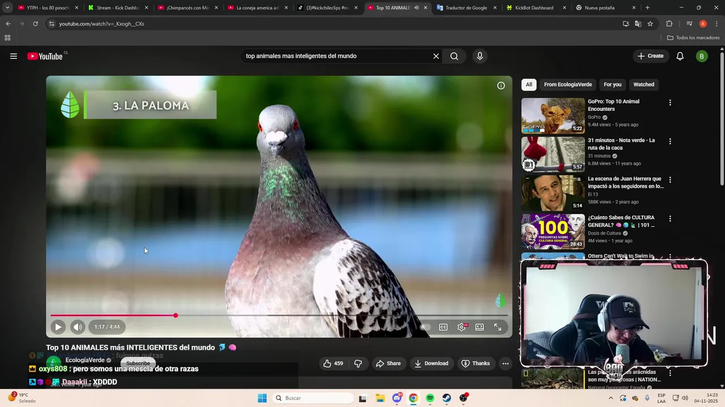
Task: Open the Windows Start menu
Action: pyautogui.click(x=262, y=398)
